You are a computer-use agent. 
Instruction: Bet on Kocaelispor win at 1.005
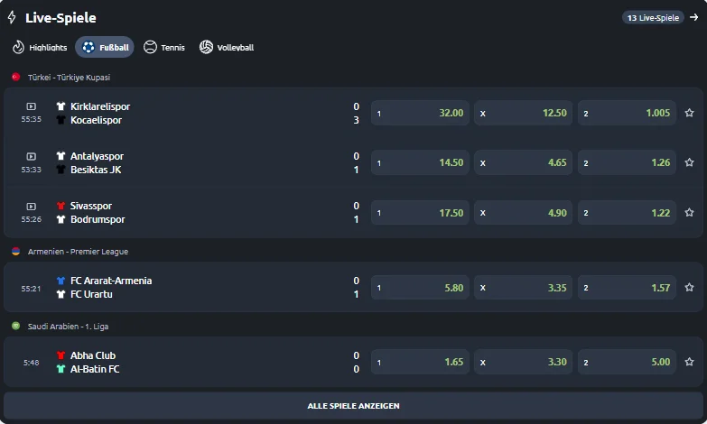(627, 113)
